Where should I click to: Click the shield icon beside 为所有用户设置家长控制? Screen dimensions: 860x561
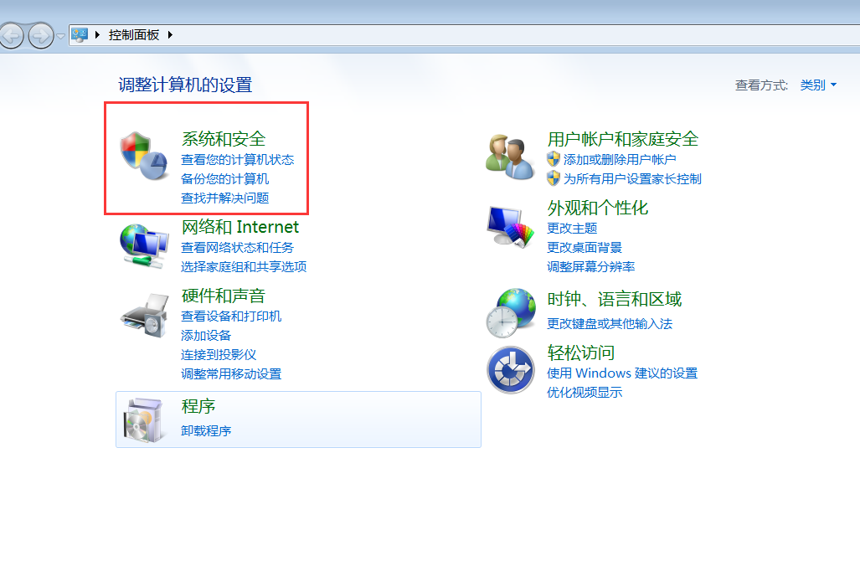click(x=554, y=178)
